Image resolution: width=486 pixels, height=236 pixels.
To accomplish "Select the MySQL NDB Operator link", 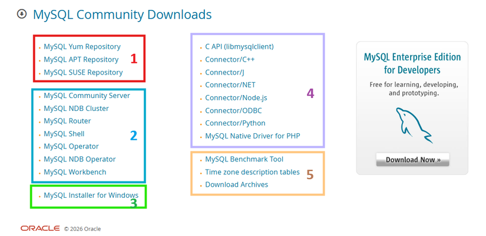I will click(x=80, y=159).
